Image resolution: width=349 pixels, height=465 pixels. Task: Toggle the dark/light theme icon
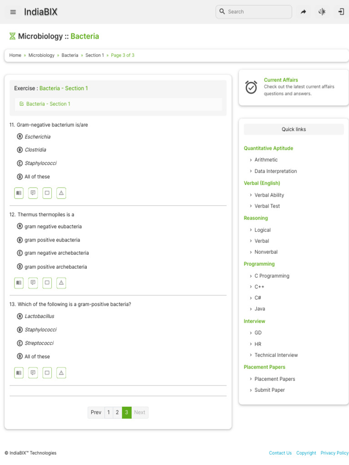tap(322, 12)
